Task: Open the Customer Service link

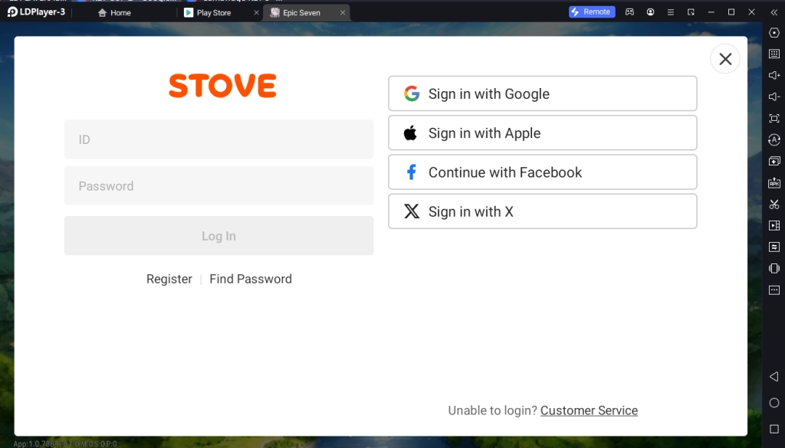Action: point(589,410)
